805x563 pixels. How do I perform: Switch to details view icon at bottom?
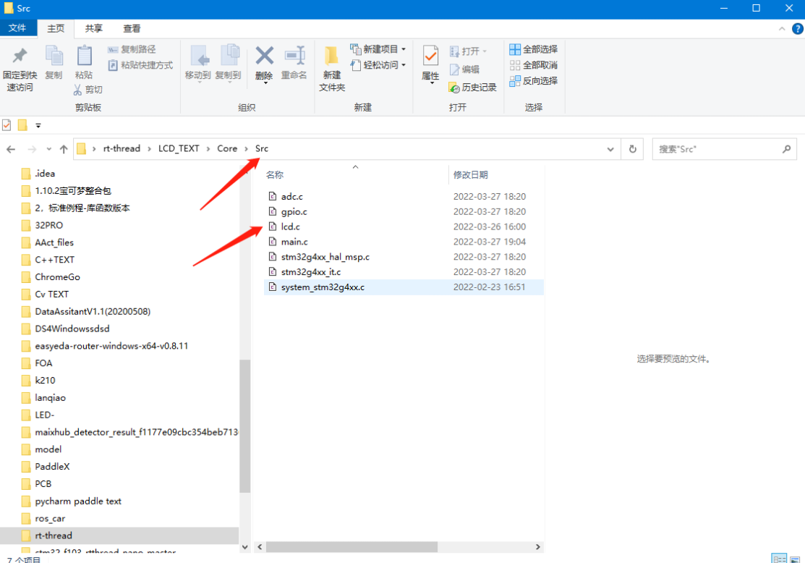(779, 559)
